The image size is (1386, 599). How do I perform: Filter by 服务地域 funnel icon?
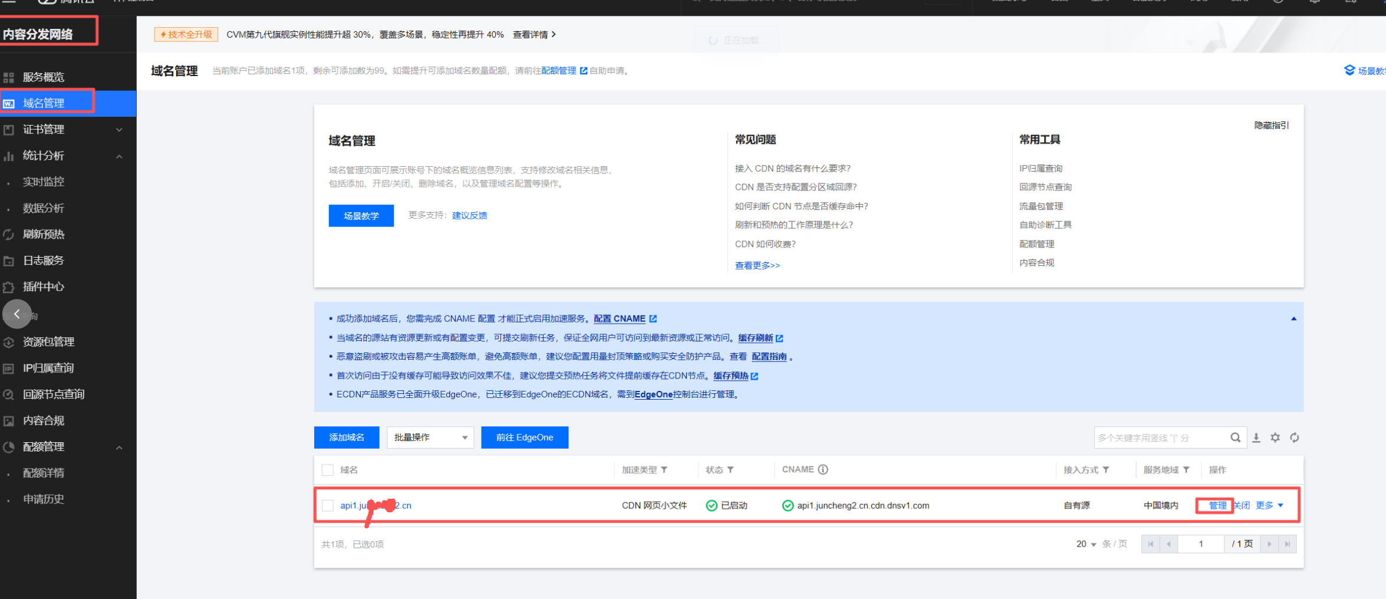click(1186, 470)
